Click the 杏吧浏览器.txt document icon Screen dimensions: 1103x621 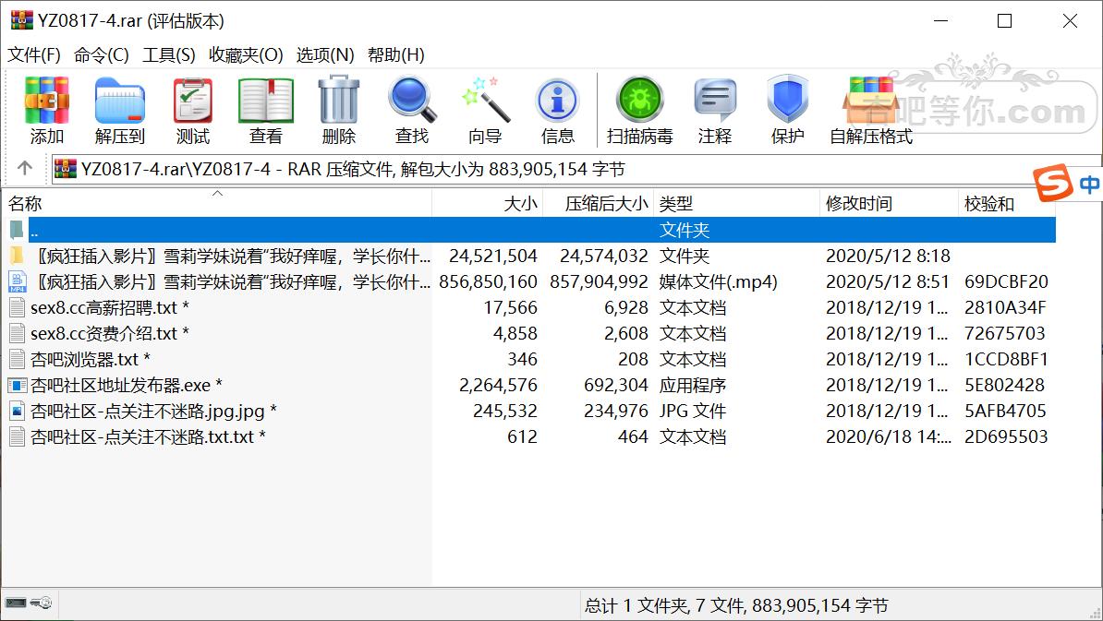coord(18,359)
